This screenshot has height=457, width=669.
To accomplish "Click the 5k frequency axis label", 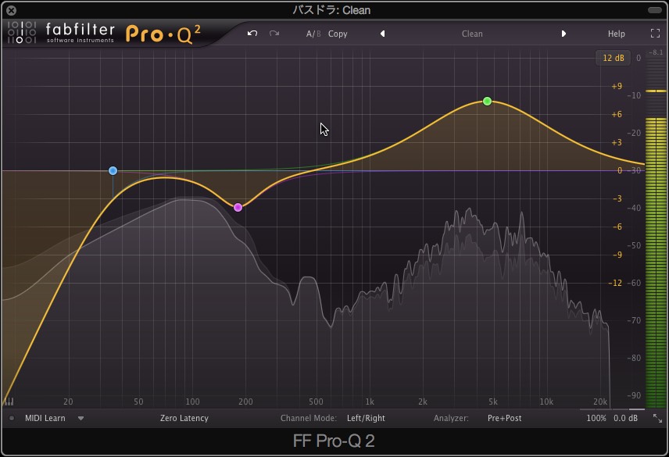I will 493,402.
